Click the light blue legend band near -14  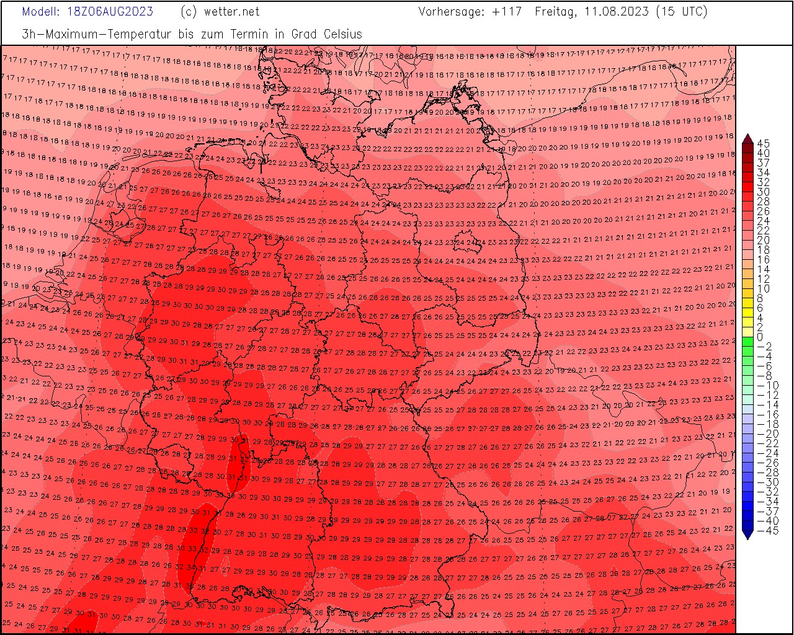(x=747, y=405)
